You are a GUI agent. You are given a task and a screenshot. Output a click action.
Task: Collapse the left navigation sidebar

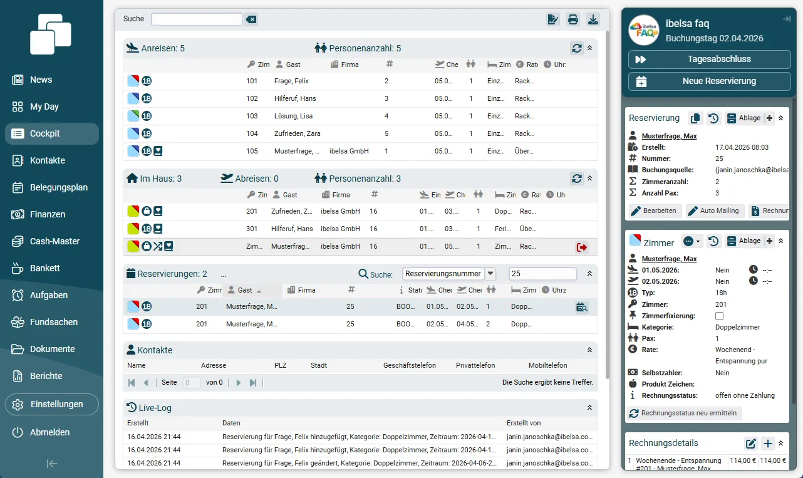tap(52, 464)
